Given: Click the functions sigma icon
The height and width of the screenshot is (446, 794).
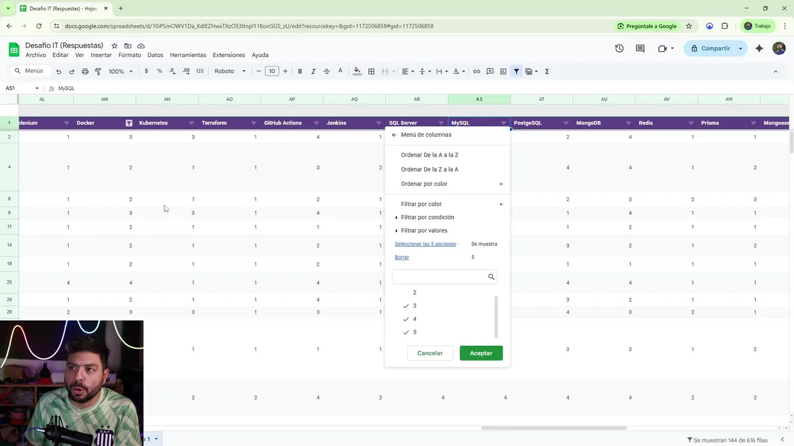Looking at the screenshot, I should (546, 71).
